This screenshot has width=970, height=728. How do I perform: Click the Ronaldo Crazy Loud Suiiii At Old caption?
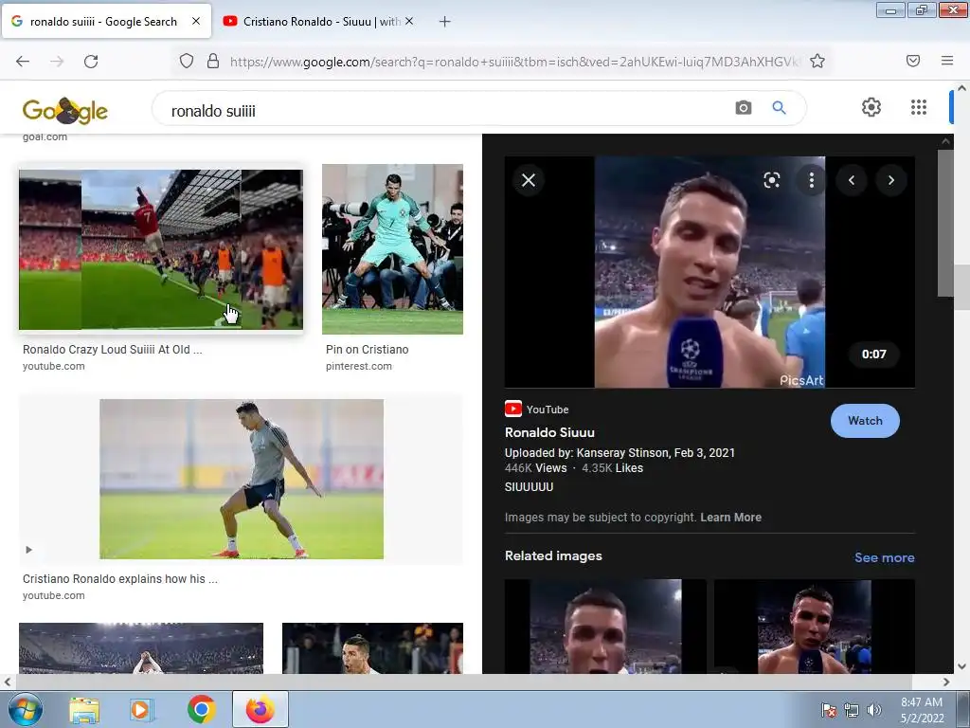pyautogui.click(x=112, y=349)
